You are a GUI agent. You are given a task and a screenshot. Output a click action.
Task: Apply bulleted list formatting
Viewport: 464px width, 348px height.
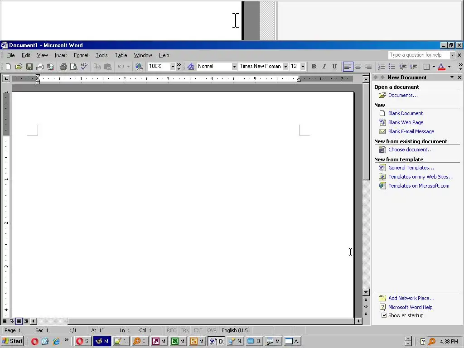(x=392, y=67)
